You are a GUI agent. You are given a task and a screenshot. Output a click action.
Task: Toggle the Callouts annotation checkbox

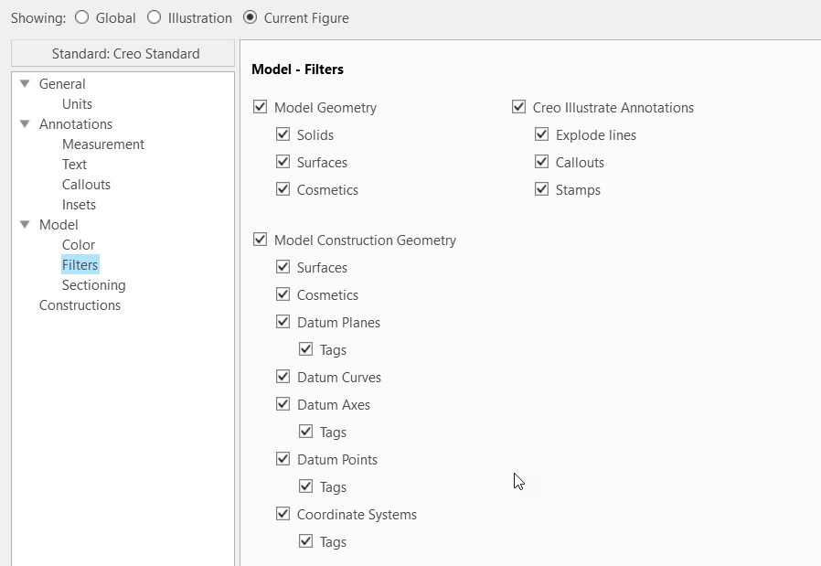(542, 162)
